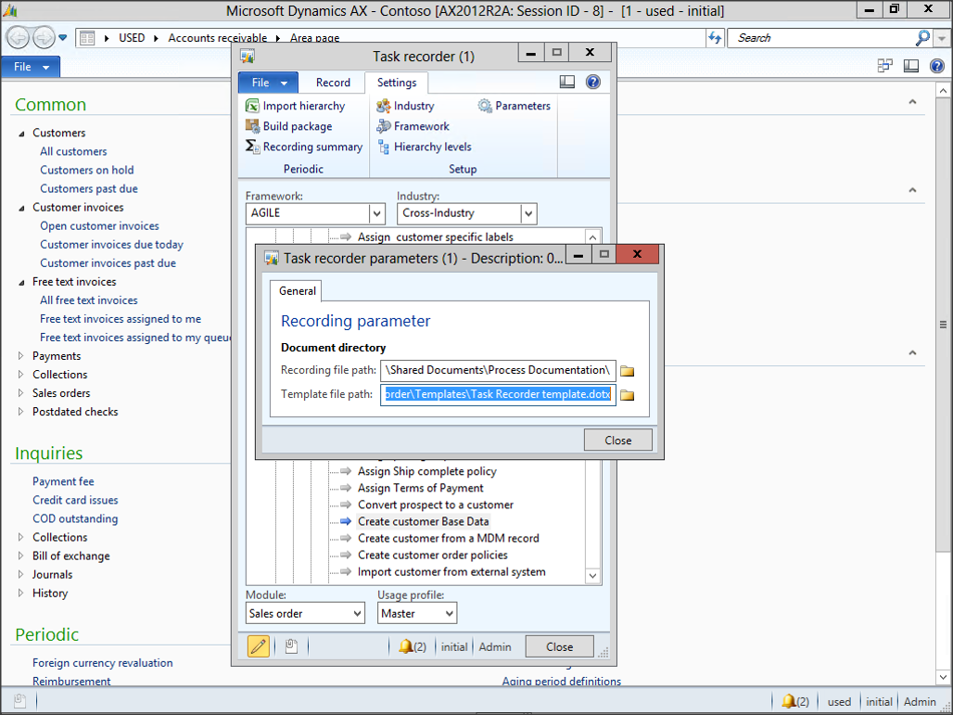953x715 pixels.
Task: Click the Import hierarchy Excel icon
Action: coord(252,106)
